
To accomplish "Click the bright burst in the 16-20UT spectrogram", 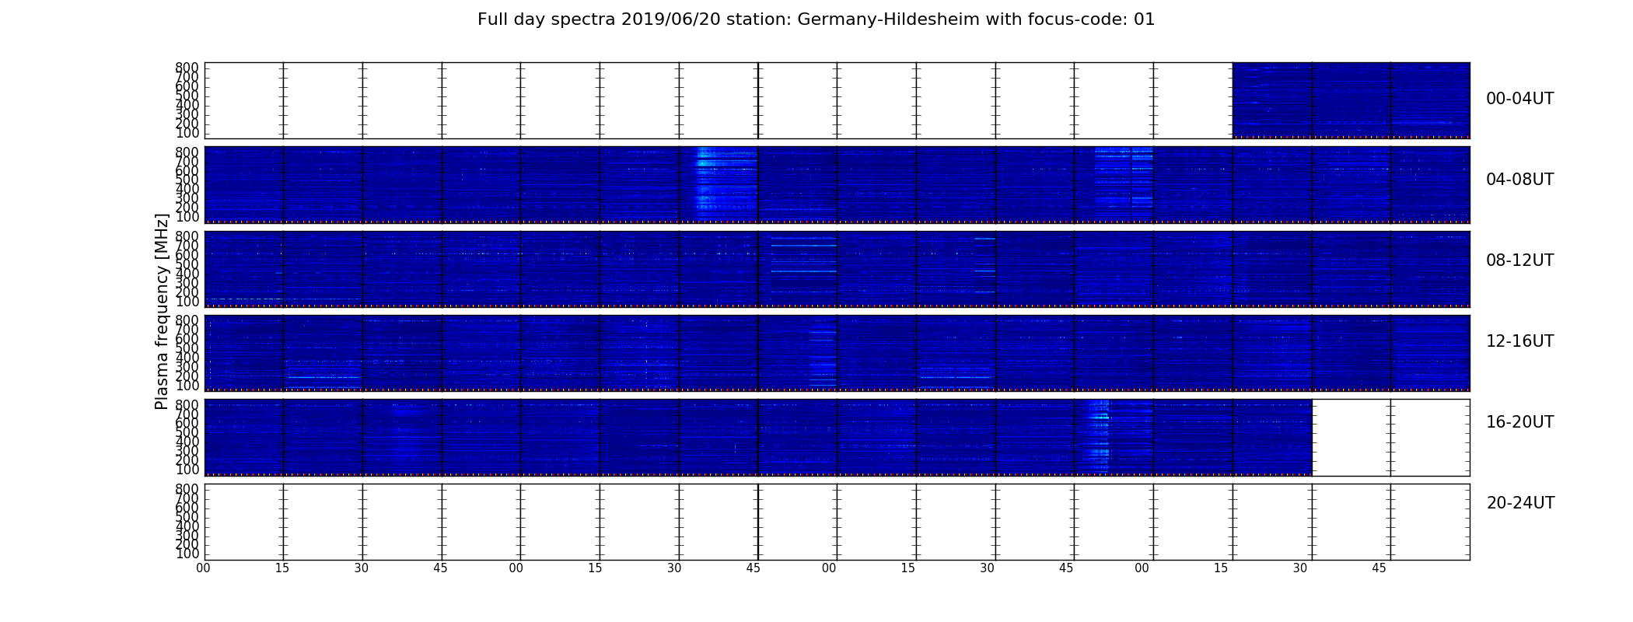I will (x=1098, y=437).
